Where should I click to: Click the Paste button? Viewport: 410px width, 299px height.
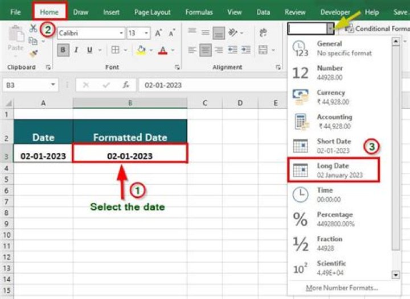tap(16, 40)
